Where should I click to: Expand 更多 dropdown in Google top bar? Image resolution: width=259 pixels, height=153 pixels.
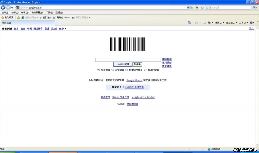point(62,29)
